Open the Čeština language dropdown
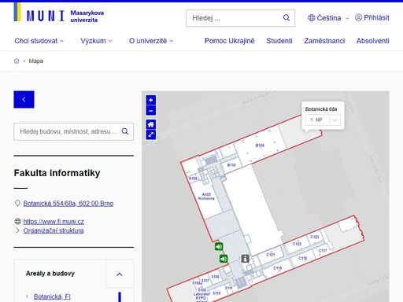Screen dimensions: 403x302 328,18
